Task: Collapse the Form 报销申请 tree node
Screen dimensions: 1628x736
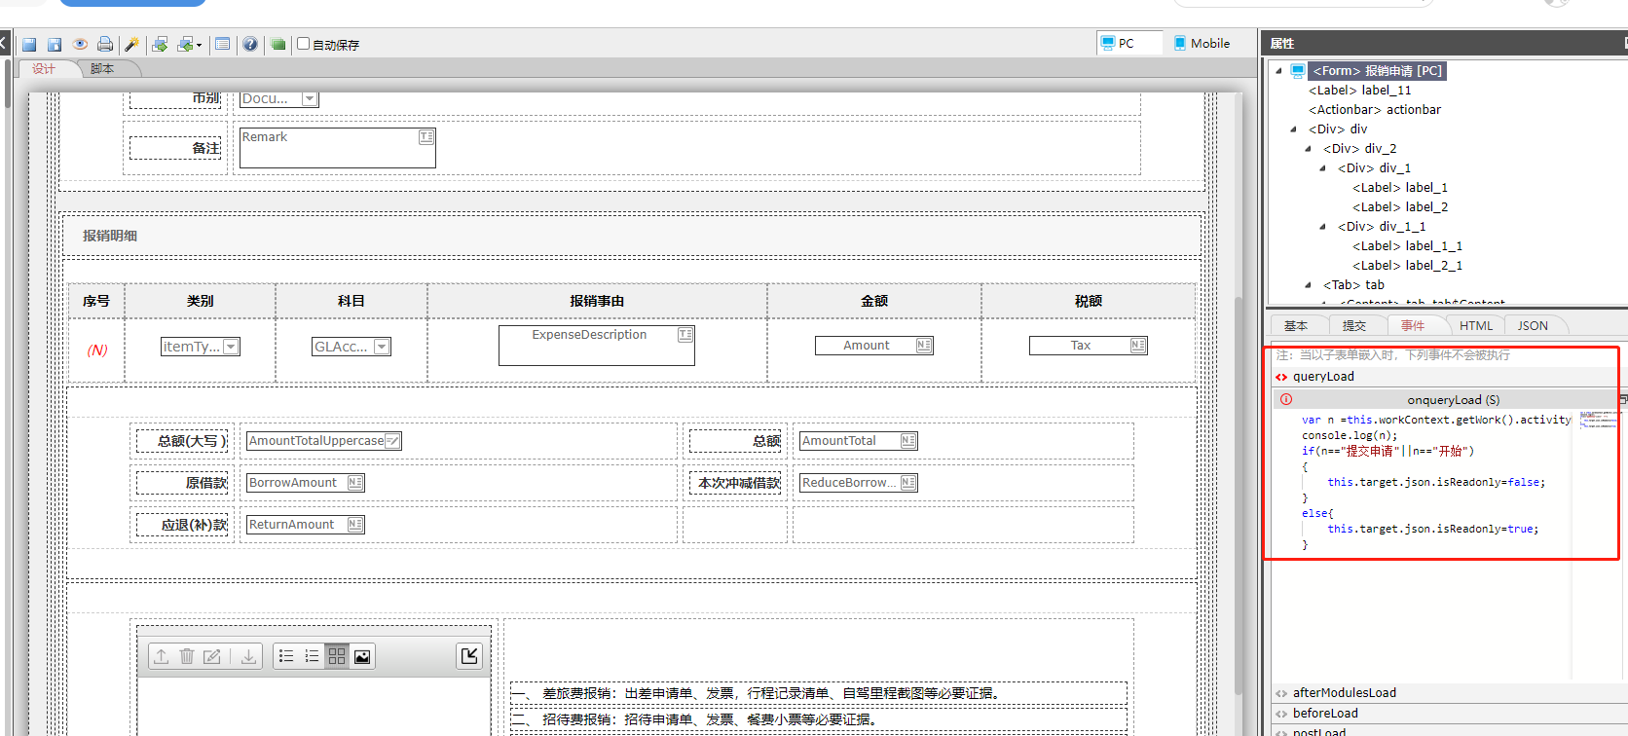Action: click(x=1278, y=71)
